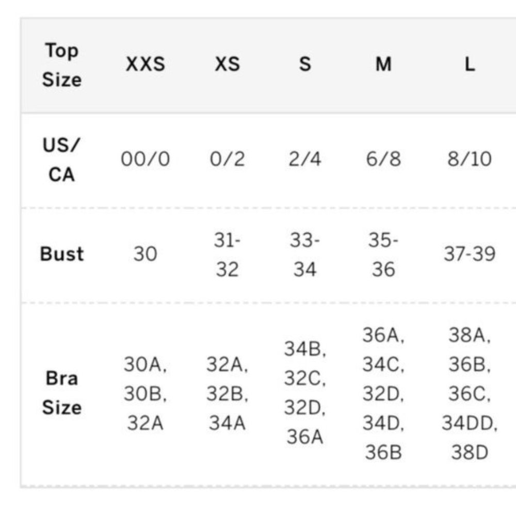Select the 30A, 30B, 32A bra cell
The image size is (516, 516).
pyautogui.click(x=146, y=394)
